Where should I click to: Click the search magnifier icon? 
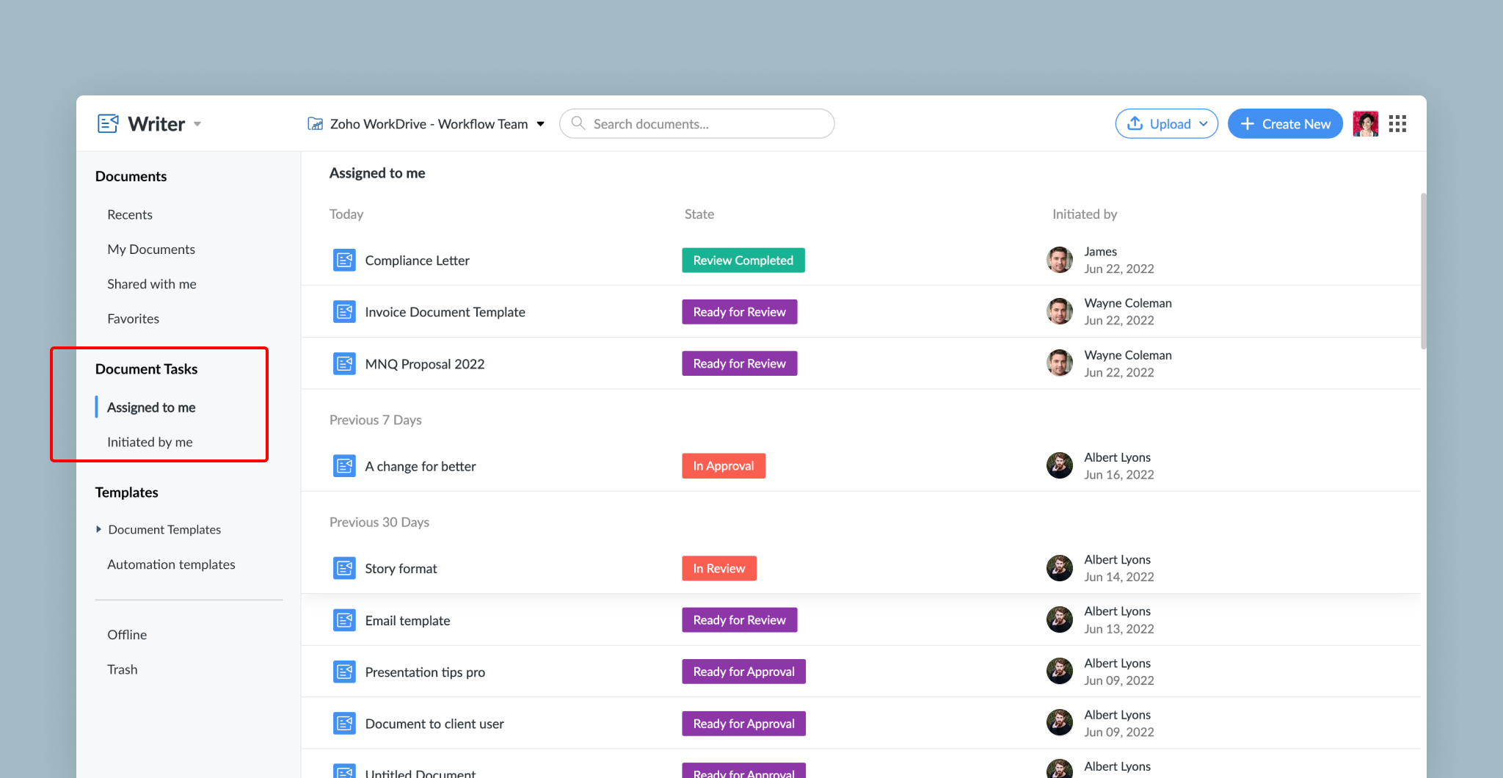tap(578, 123)
